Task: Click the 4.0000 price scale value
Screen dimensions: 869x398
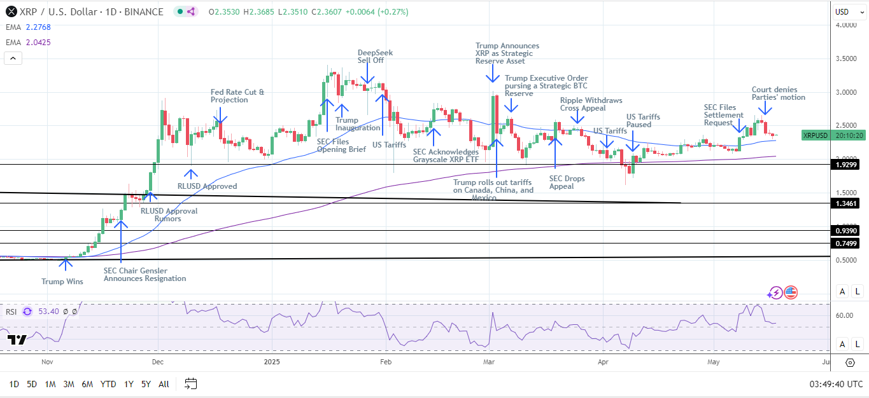Action: click(846, 25)
